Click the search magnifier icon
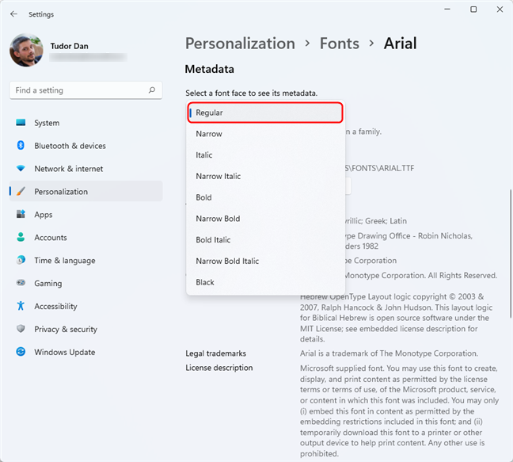The width and height of the screenshot is (513, 462). click(152, 90)
